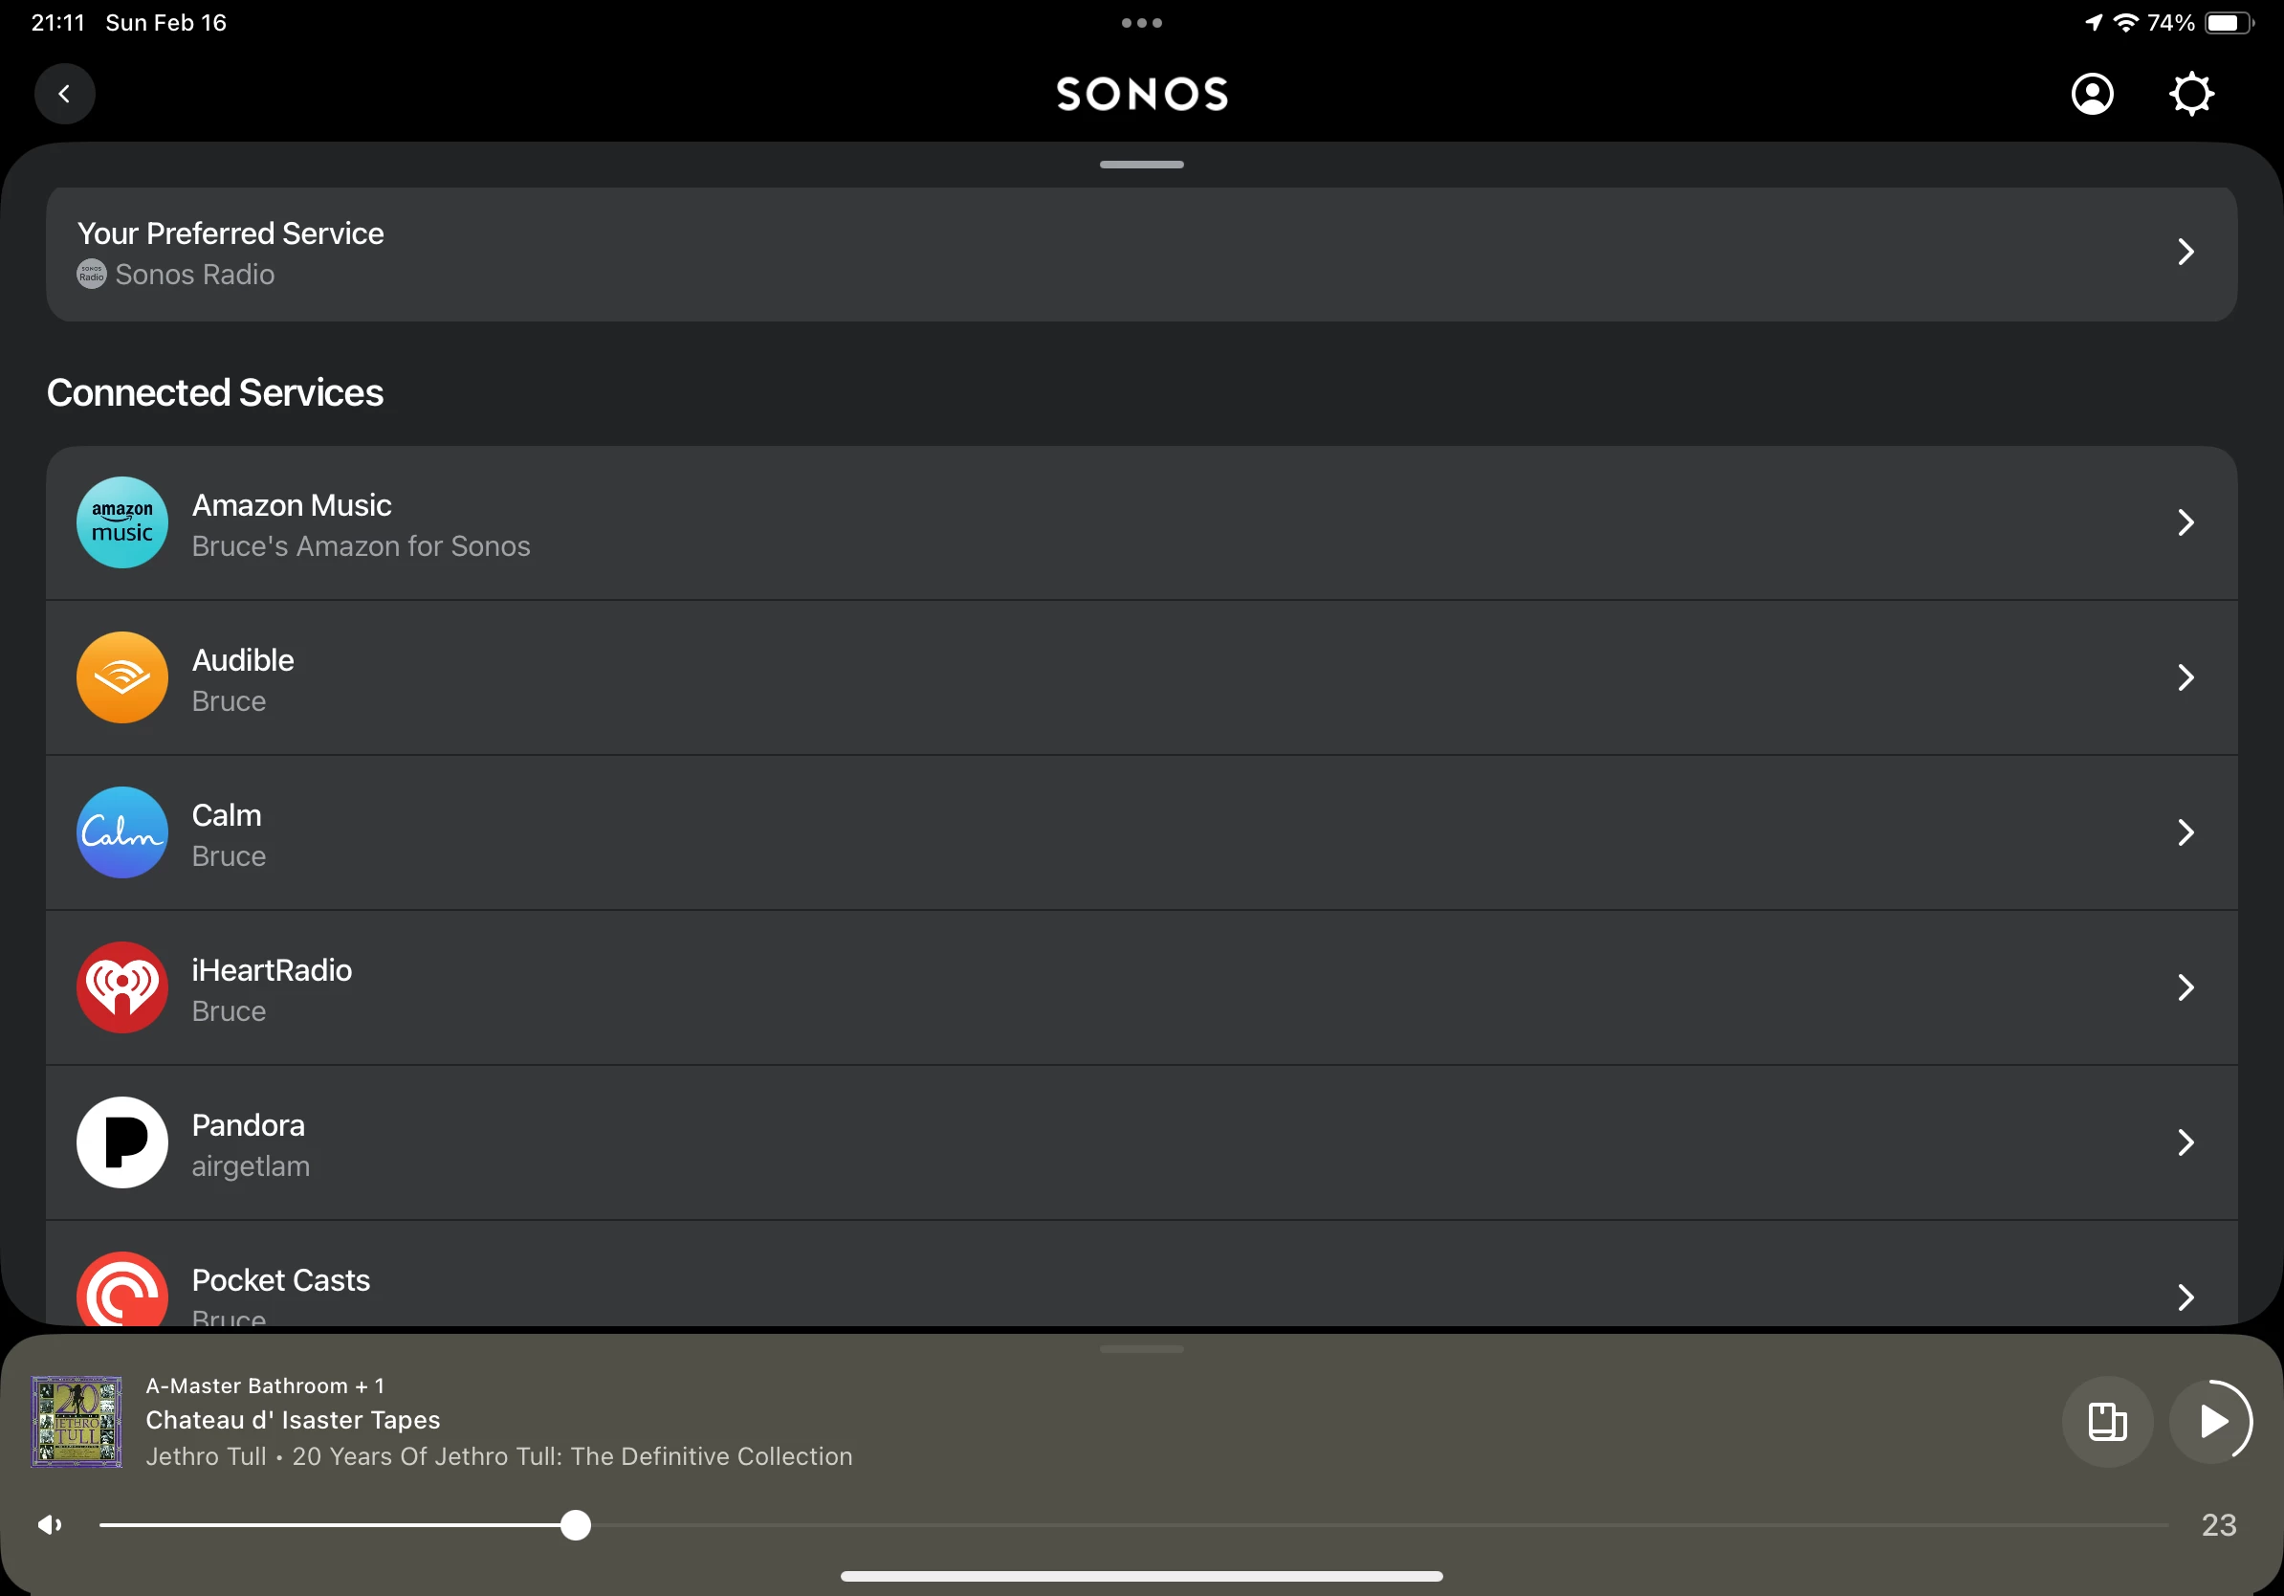The height and width of the screenshot is (1596, 2284).
Task: Tap the Pandora logo icon
Action: click(x=122, y=1142)
